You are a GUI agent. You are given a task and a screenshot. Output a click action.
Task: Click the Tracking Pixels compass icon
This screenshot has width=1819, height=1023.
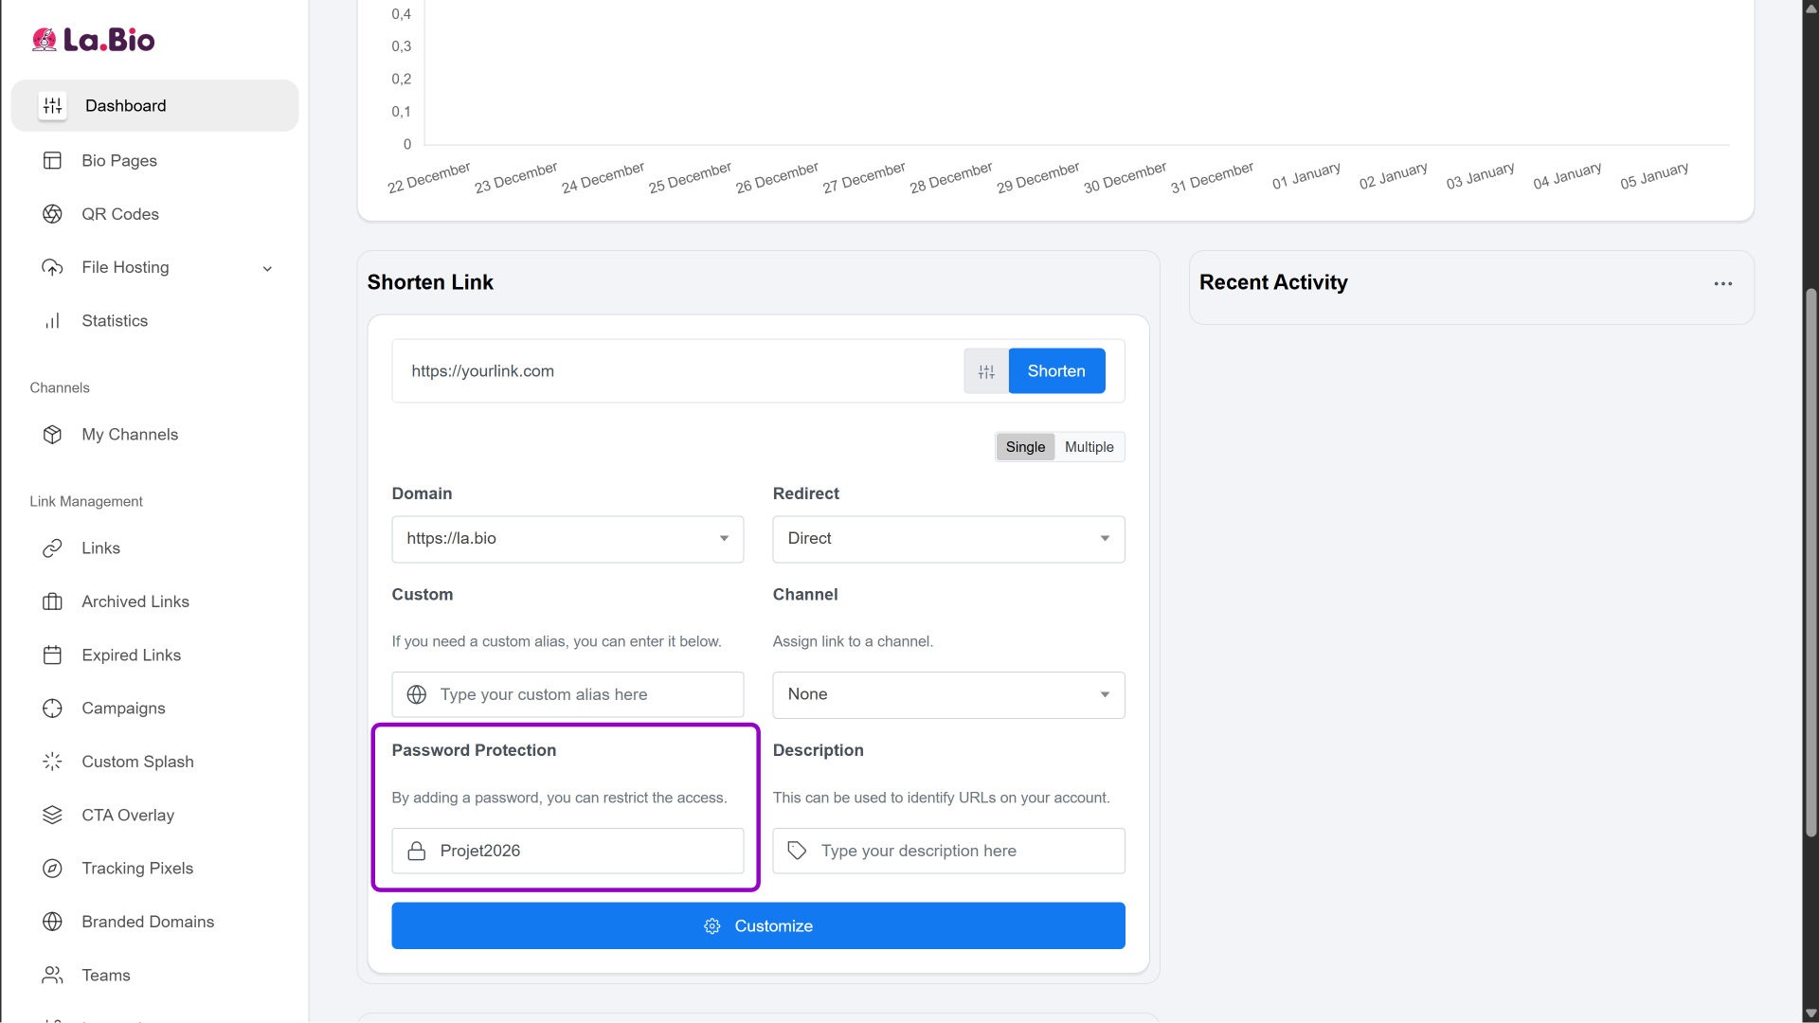point(52,869)
